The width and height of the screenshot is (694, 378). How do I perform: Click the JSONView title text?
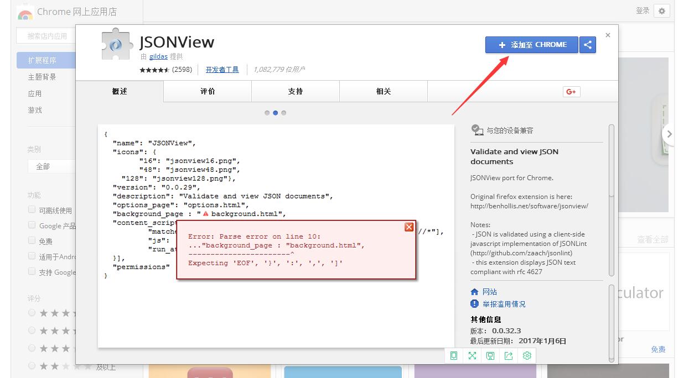click(177, 42)
